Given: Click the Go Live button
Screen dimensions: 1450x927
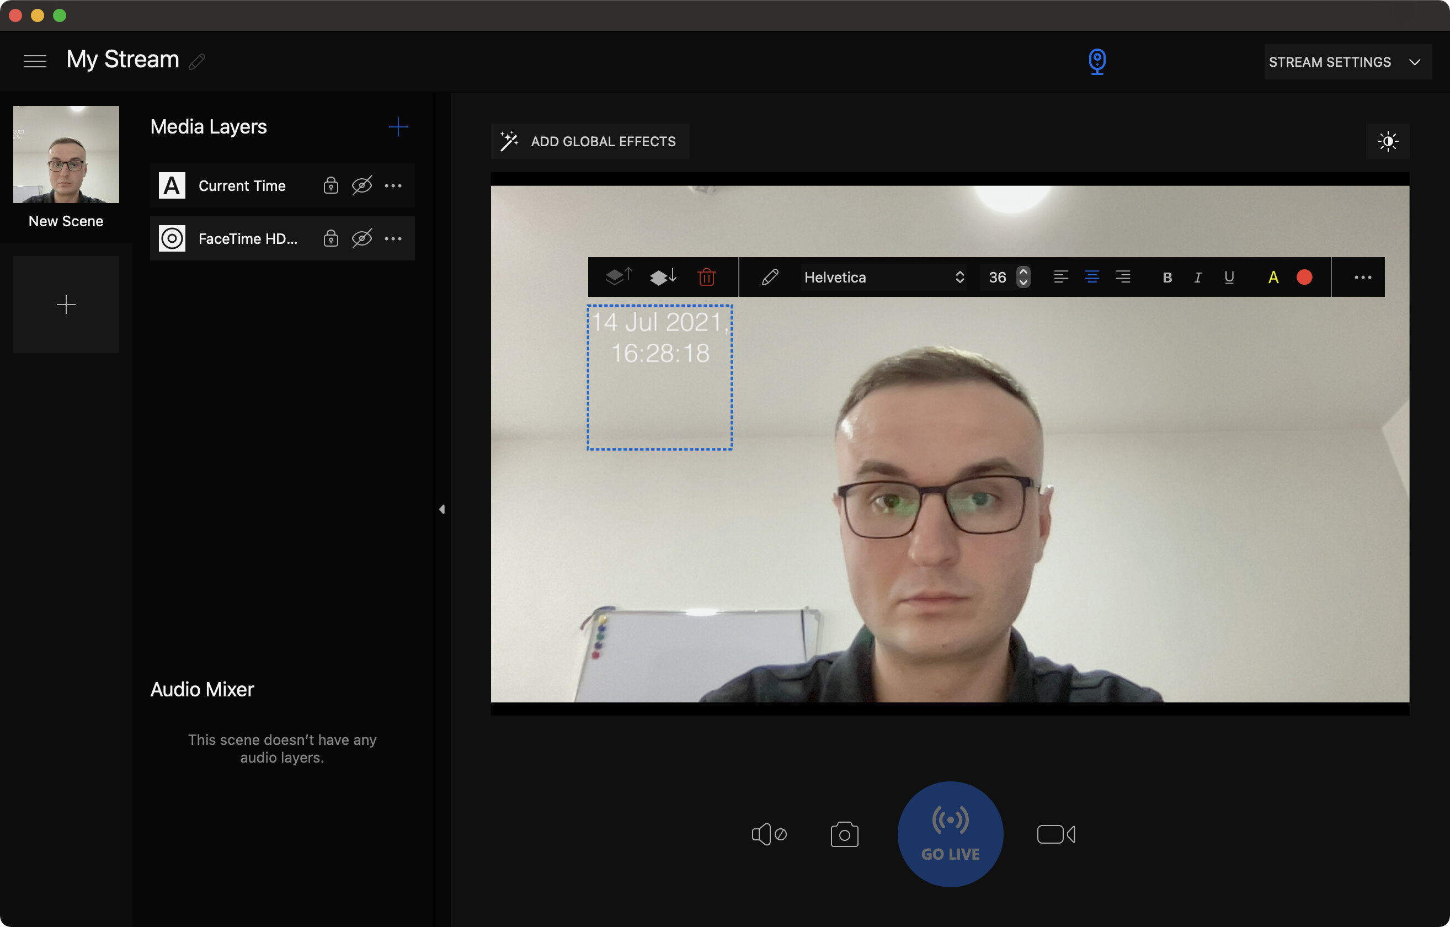Looking at the screenshot, I should [950, 834].
